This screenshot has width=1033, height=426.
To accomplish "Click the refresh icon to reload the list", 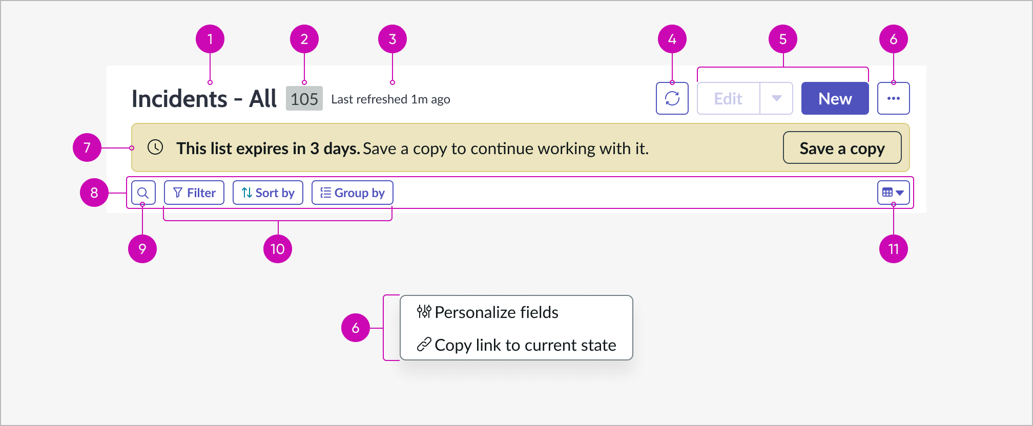I will (672, 98).
